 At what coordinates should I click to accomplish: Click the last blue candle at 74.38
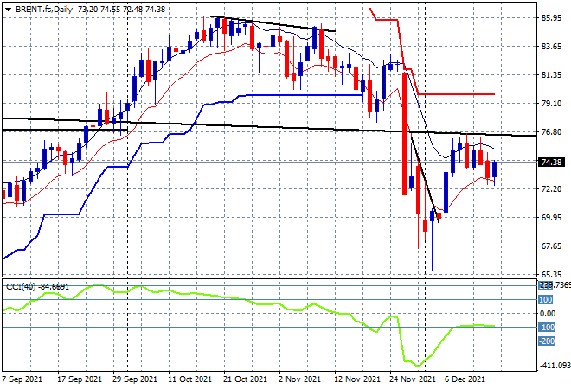tap(495, 169)
